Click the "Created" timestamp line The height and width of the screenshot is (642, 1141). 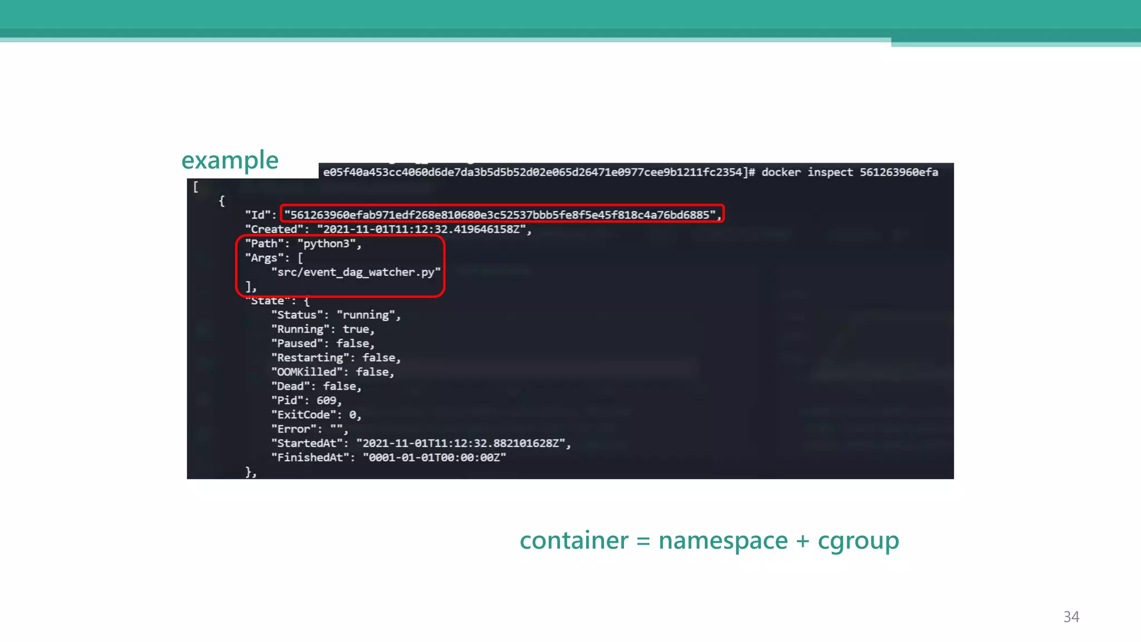click(388, 229)
